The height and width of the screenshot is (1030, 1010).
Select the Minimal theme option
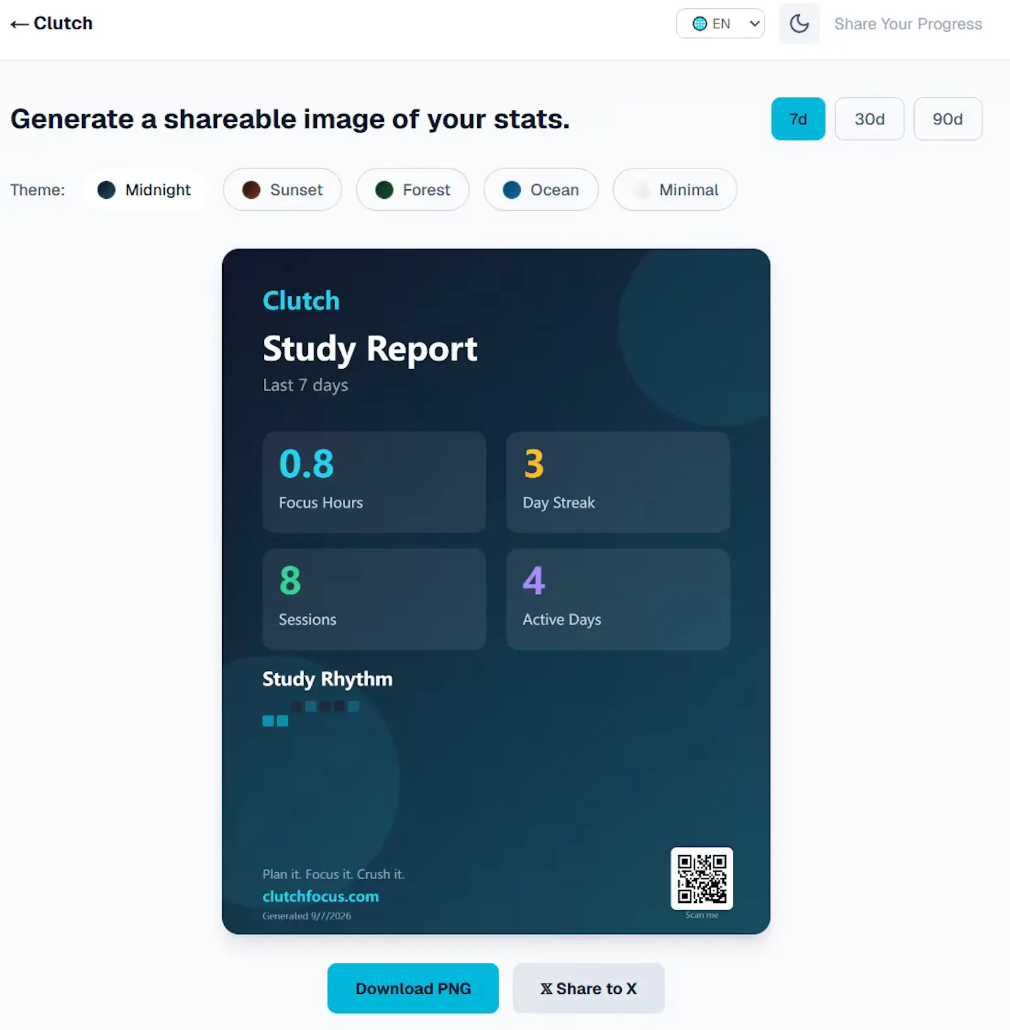click(675, 190)
